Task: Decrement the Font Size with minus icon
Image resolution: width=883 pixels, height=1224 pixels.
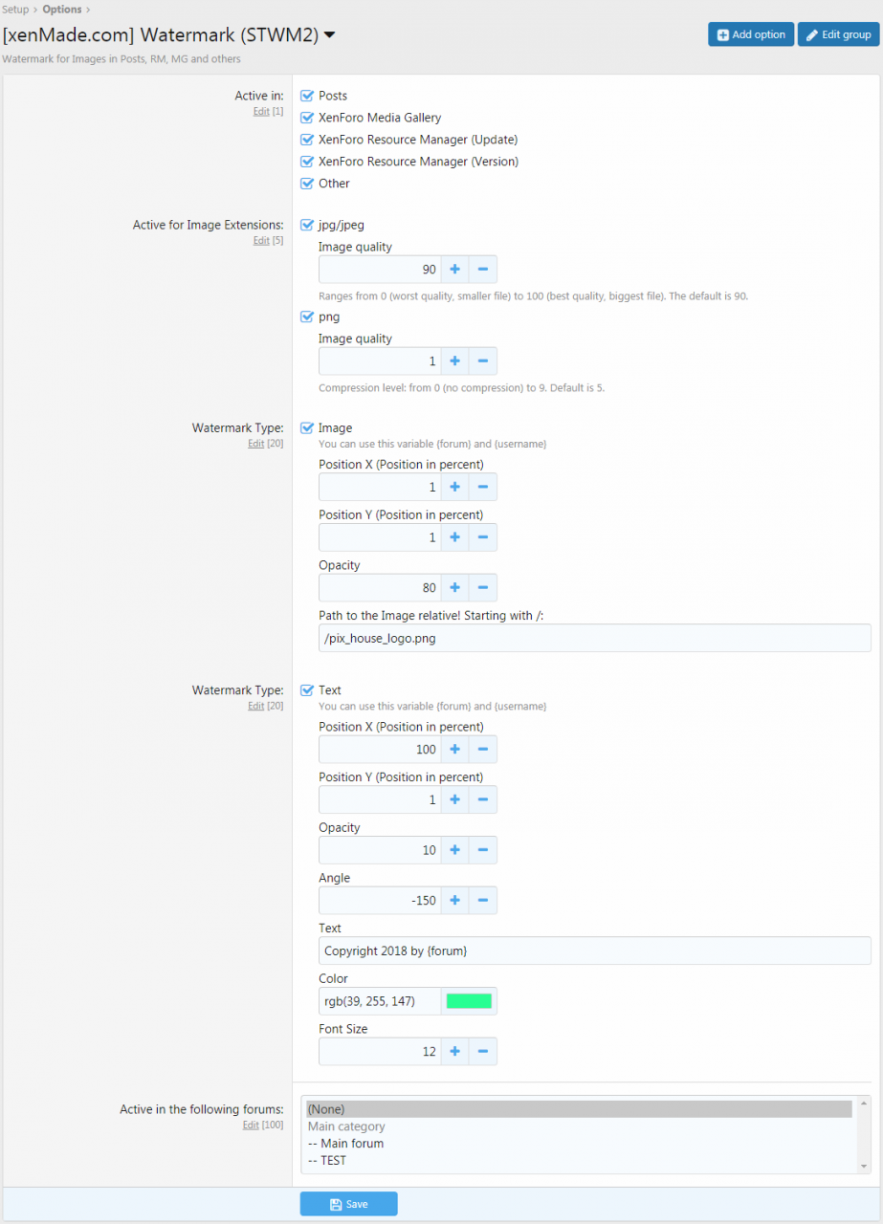Action: coord(483,1051)
